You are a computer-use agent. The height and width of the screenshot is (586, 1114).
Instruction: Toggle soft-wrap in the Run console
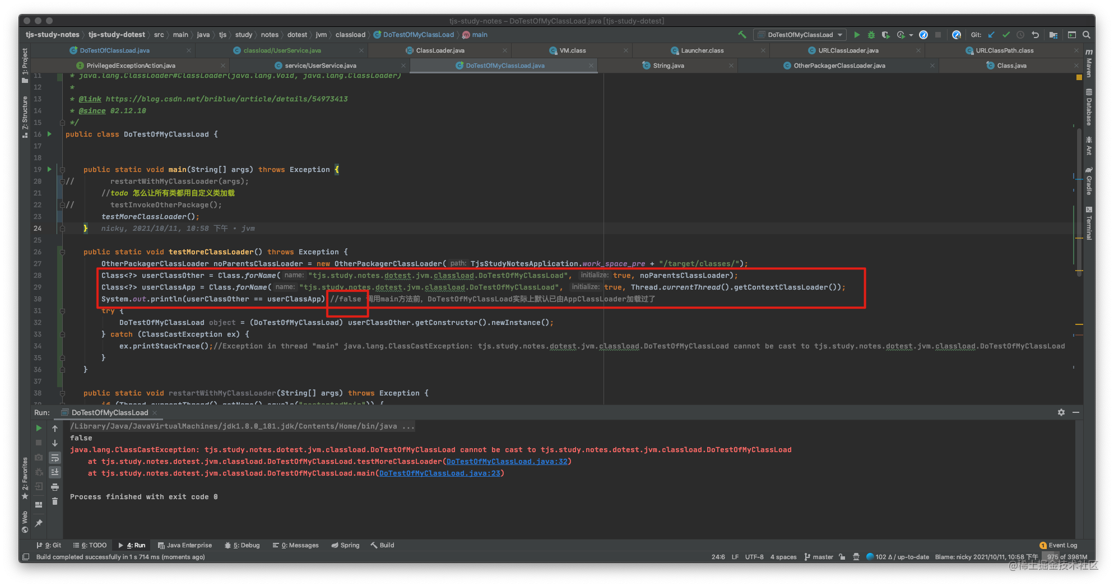click(55, 458)
